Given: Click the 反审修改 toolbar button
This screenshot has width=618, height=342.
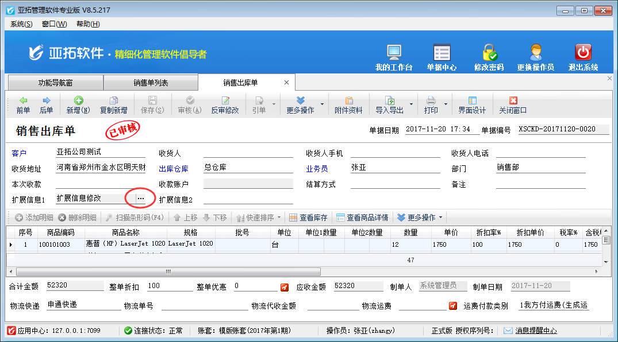Looking at the screenshot, I should click(225, 105).
